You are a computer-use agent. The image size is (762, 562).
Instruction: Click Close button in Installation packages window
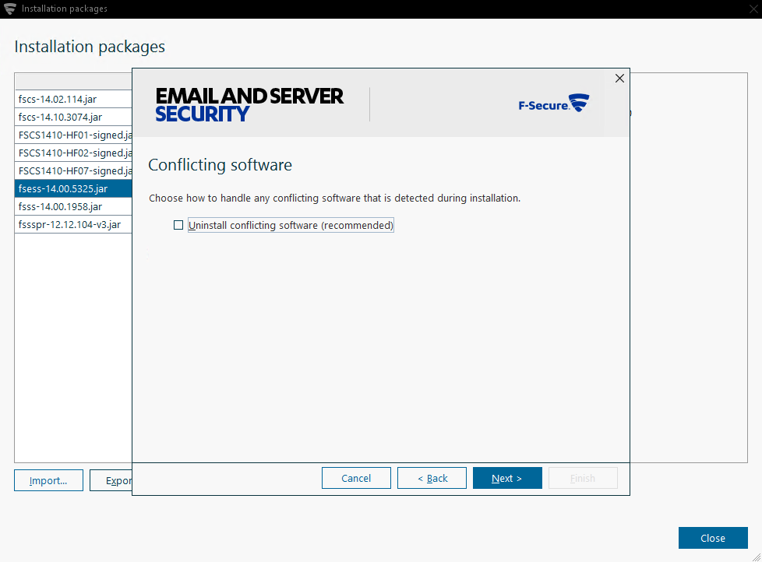(713, 538)
